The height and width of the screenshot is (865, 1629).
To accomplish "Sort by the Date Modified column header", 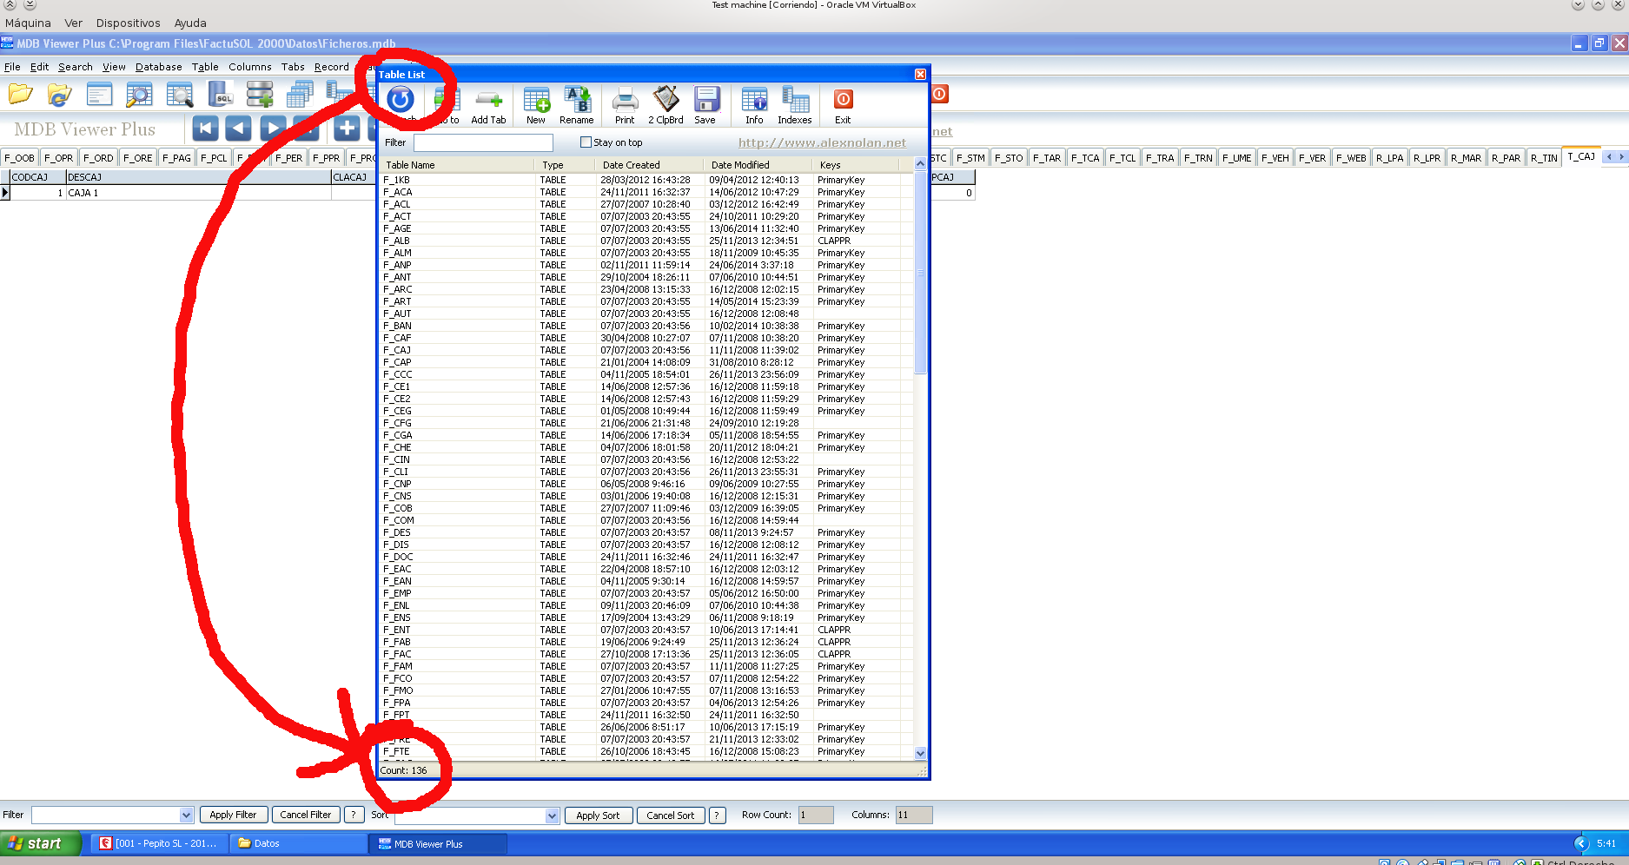I will (758, 165).
